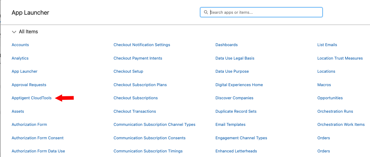Open the List Emails item
The width and height of the screenshot is (370, 157).
(327, 45)
